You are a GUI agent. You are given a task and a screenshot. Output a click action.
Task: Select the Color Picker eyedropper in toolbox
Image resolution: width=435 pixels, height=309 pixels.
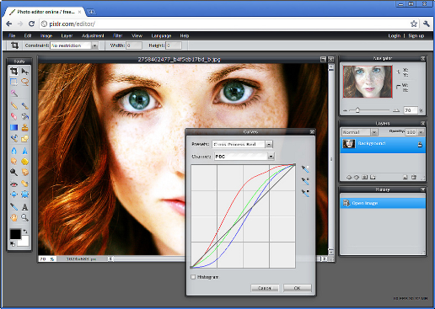click(x=13, y=207)
